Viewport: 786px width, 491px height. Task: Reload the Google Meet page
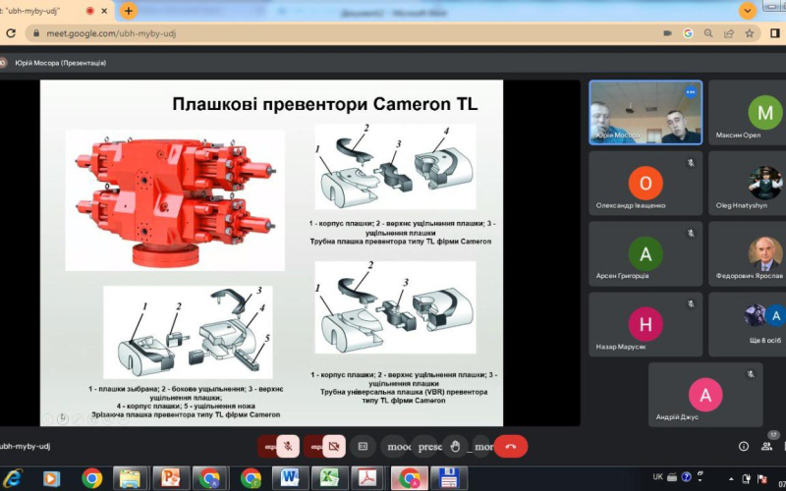coord(11,33)
